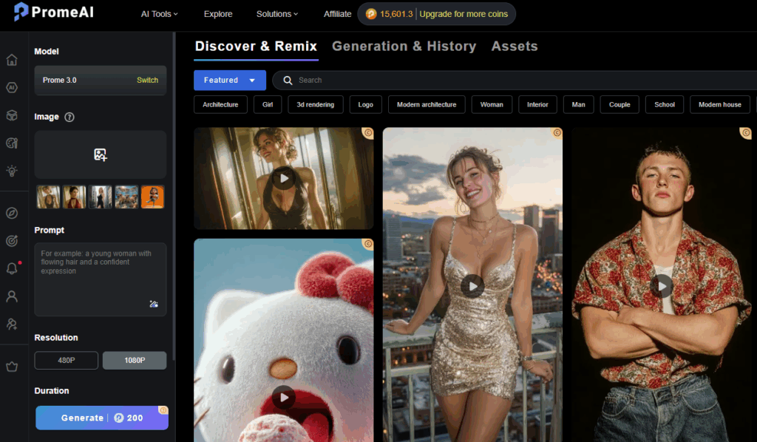Click coin badge on black dress video card

tap(368, 133)
